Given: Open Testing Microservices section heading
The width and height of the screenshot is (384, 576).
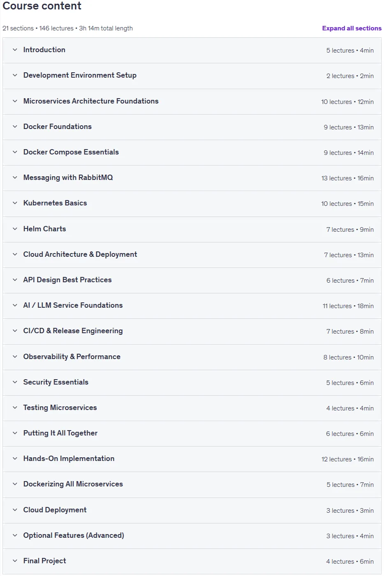Looking at the screenshot, I should tap(60, 408).
